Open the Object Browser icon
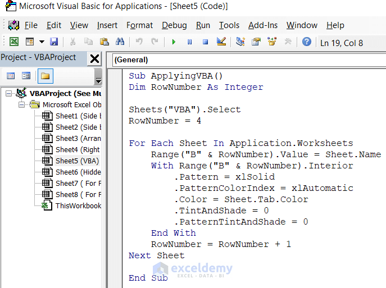The width and height of the screenshot is (386, 288). tap(272, 42)
